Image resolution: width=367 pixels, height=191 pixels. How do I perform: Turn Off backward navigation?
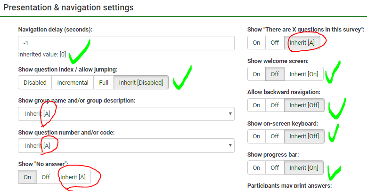click(275, 105)
